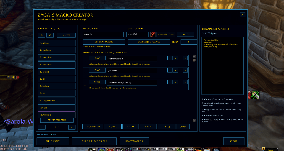Image resolution: width=284 pixels, height=151 pixels.
Task: Toggle the GENERAL MACRO scope button
Action: [x=104, y=42]
